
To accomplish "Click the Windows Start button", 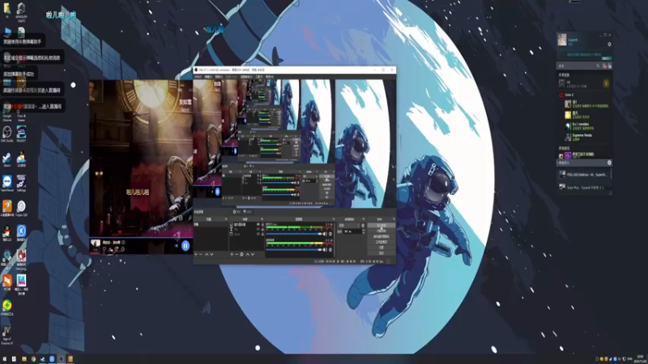I will [5, 359].
